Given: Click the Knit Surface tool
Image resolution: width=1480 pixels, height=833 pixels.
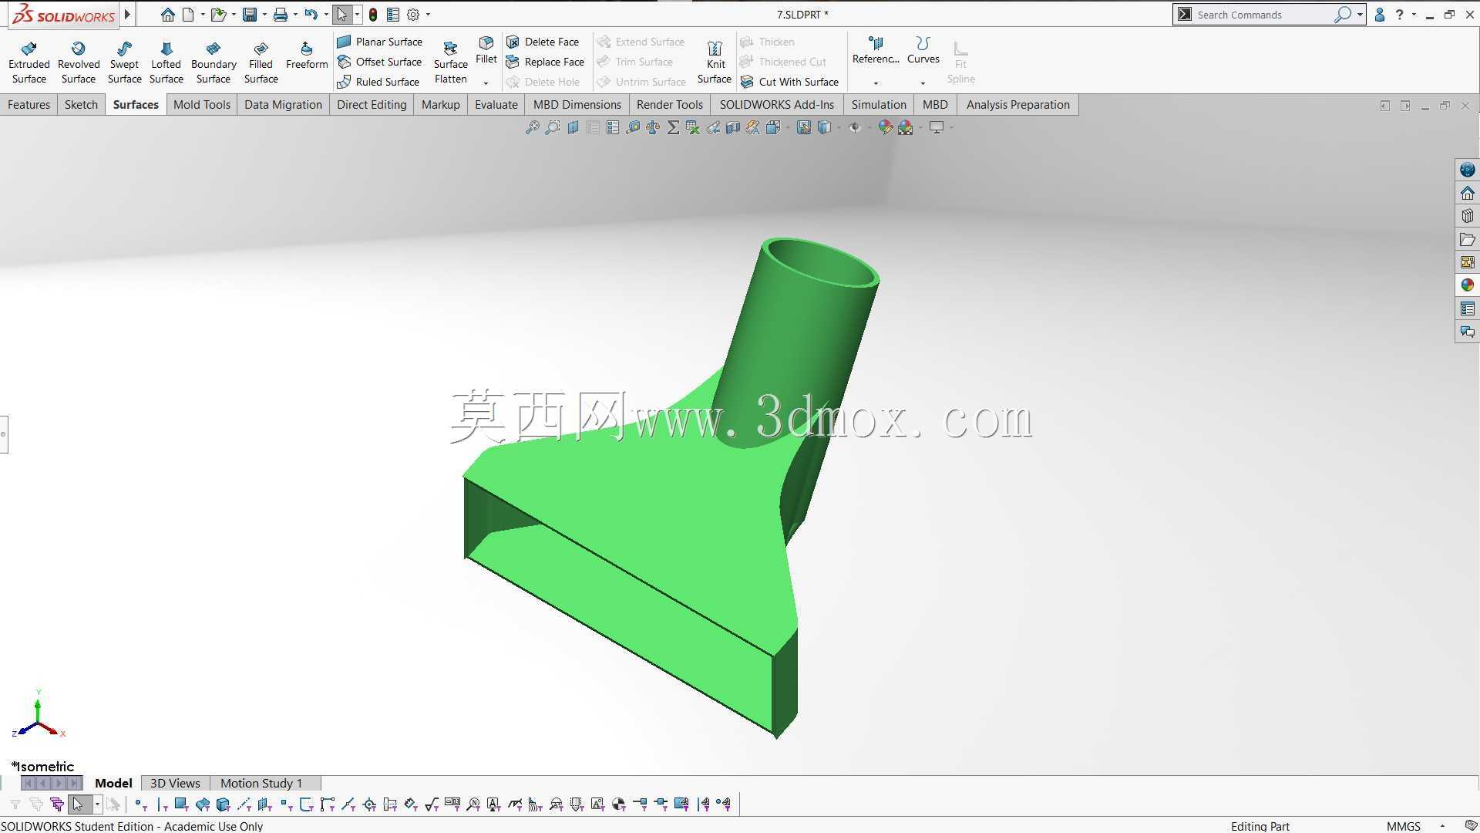Looking at the screenshot, I should coord(715,62).
